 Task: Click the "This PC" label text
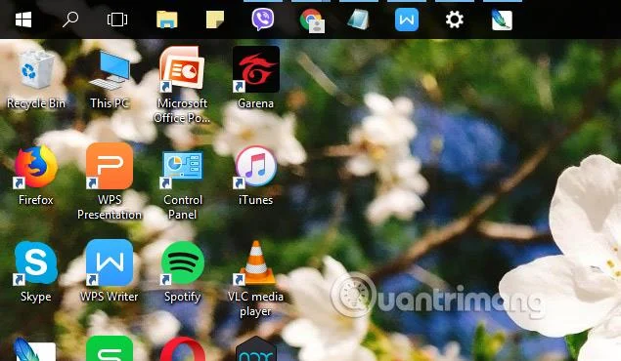(x=110, y=103)
